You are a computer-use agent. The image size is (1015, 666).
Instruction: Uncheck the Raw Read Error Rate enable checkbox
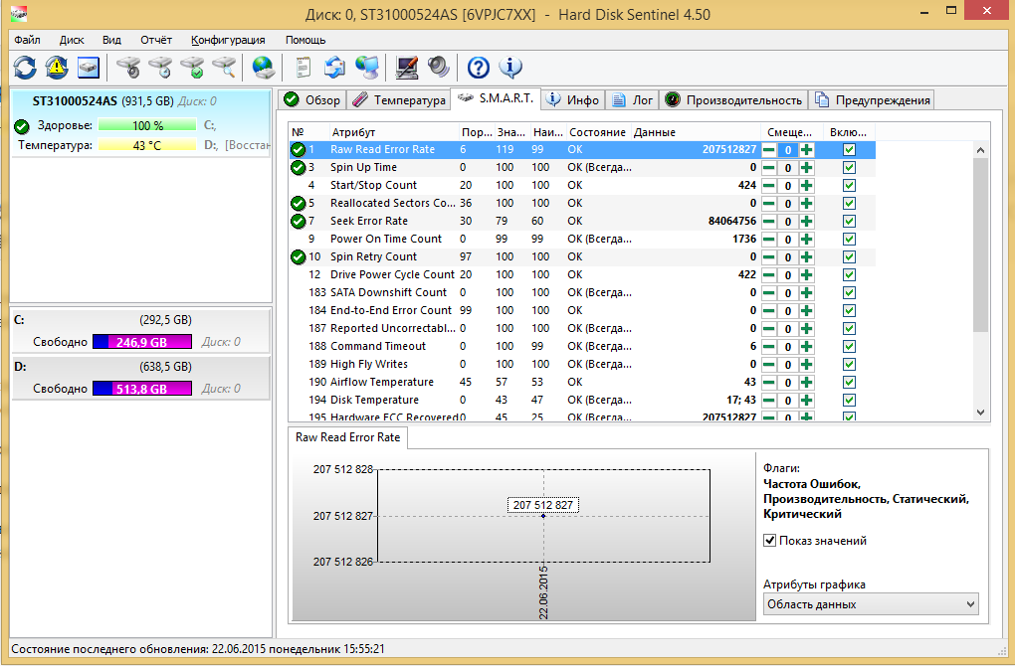[x=849, y=150]
